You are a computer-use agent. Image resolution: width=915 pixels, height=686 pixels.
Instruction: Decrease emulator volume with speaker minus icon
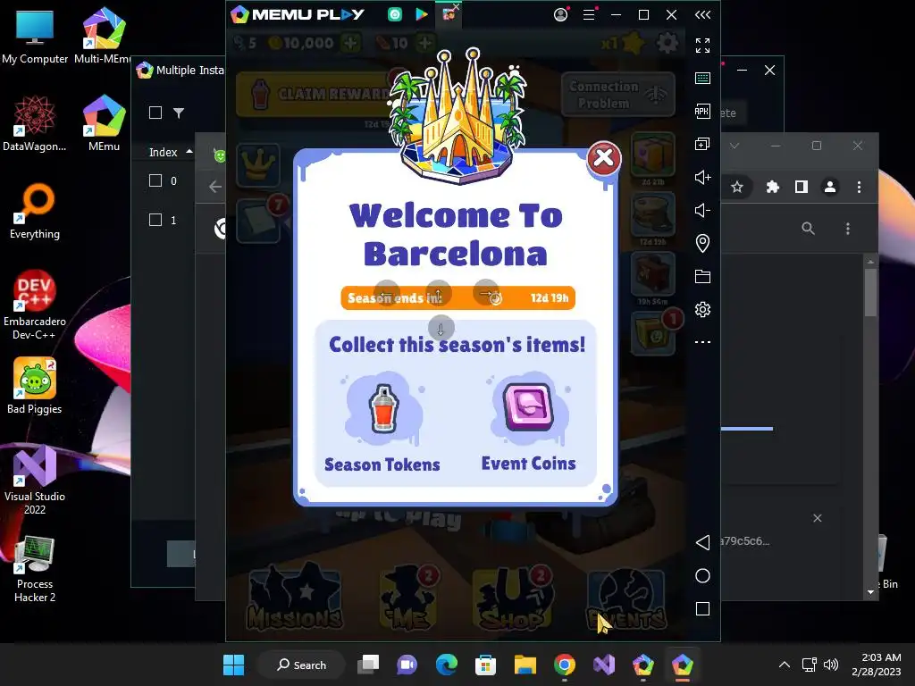point(702,210)
